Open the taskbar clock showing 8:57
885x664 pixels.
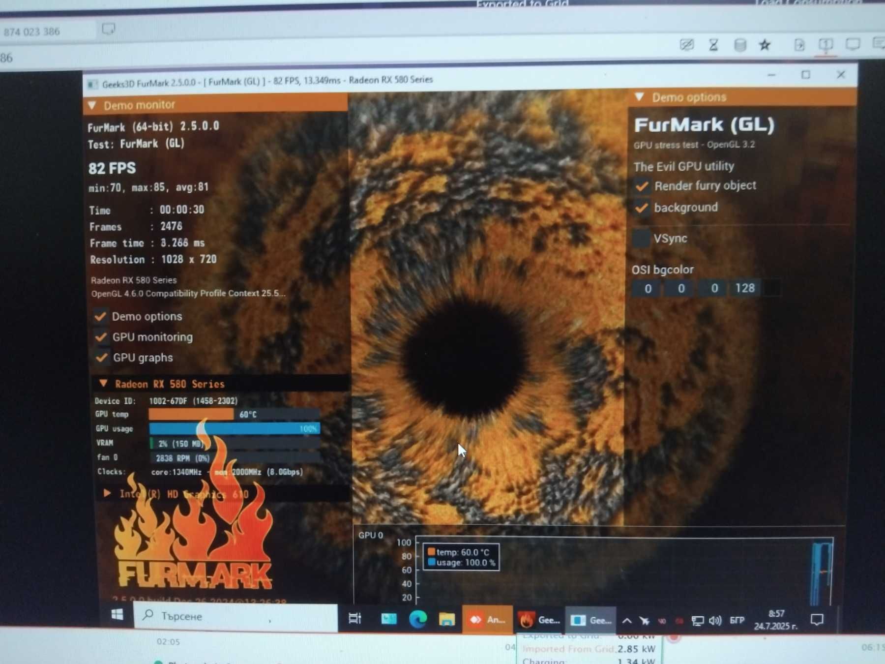[x=776, y=620]
